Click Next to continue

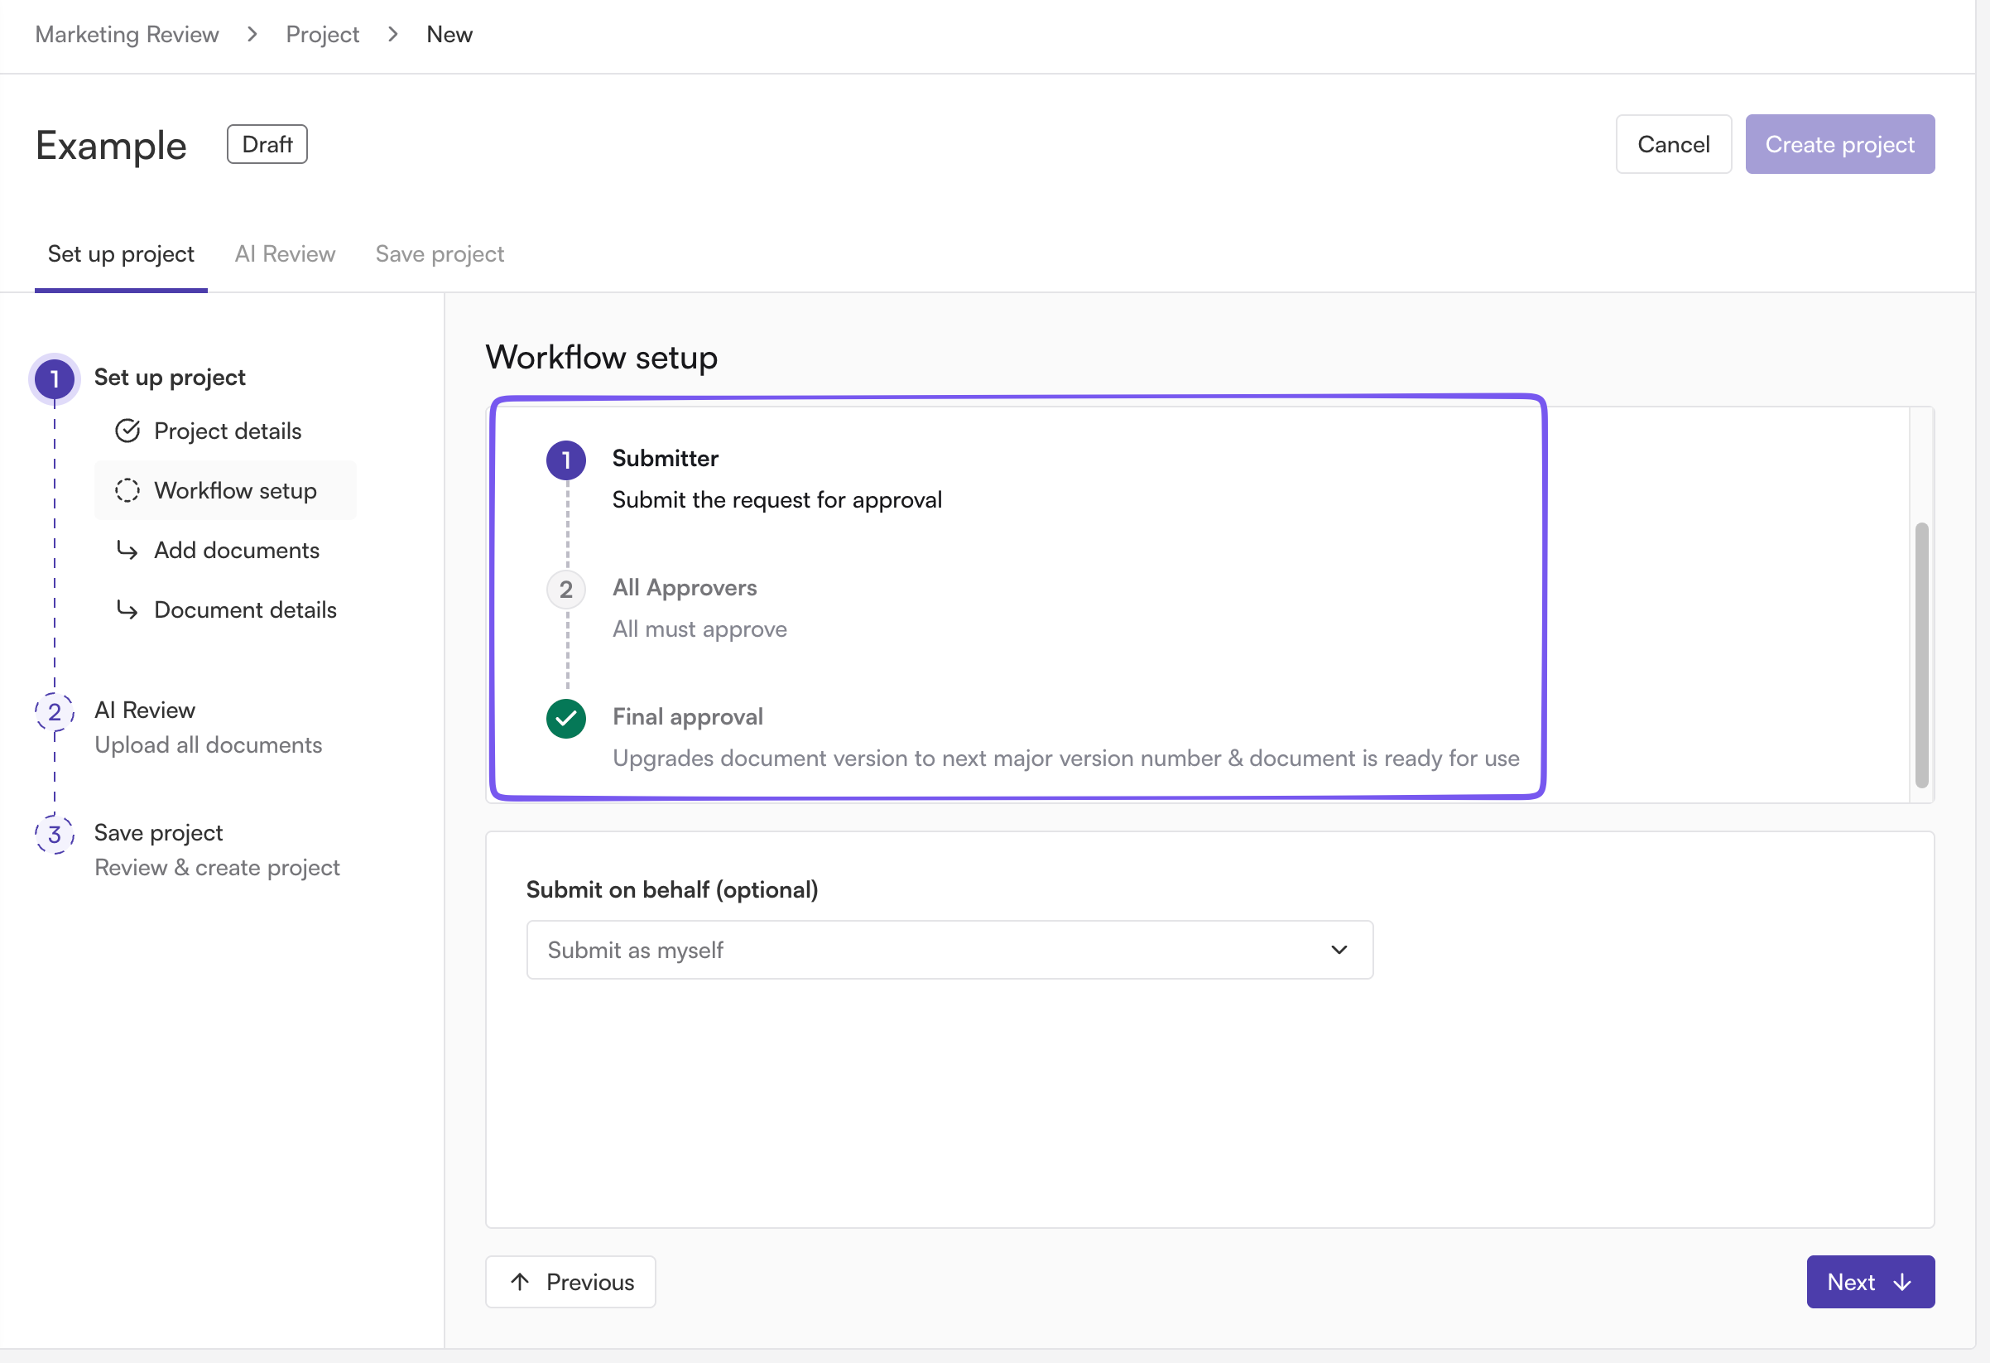click(1870, 1282)
